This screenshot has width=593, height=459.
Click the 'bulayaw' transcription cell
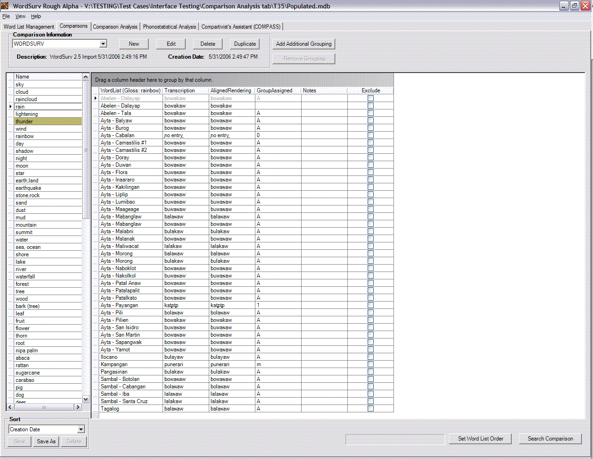coord(186,357)
